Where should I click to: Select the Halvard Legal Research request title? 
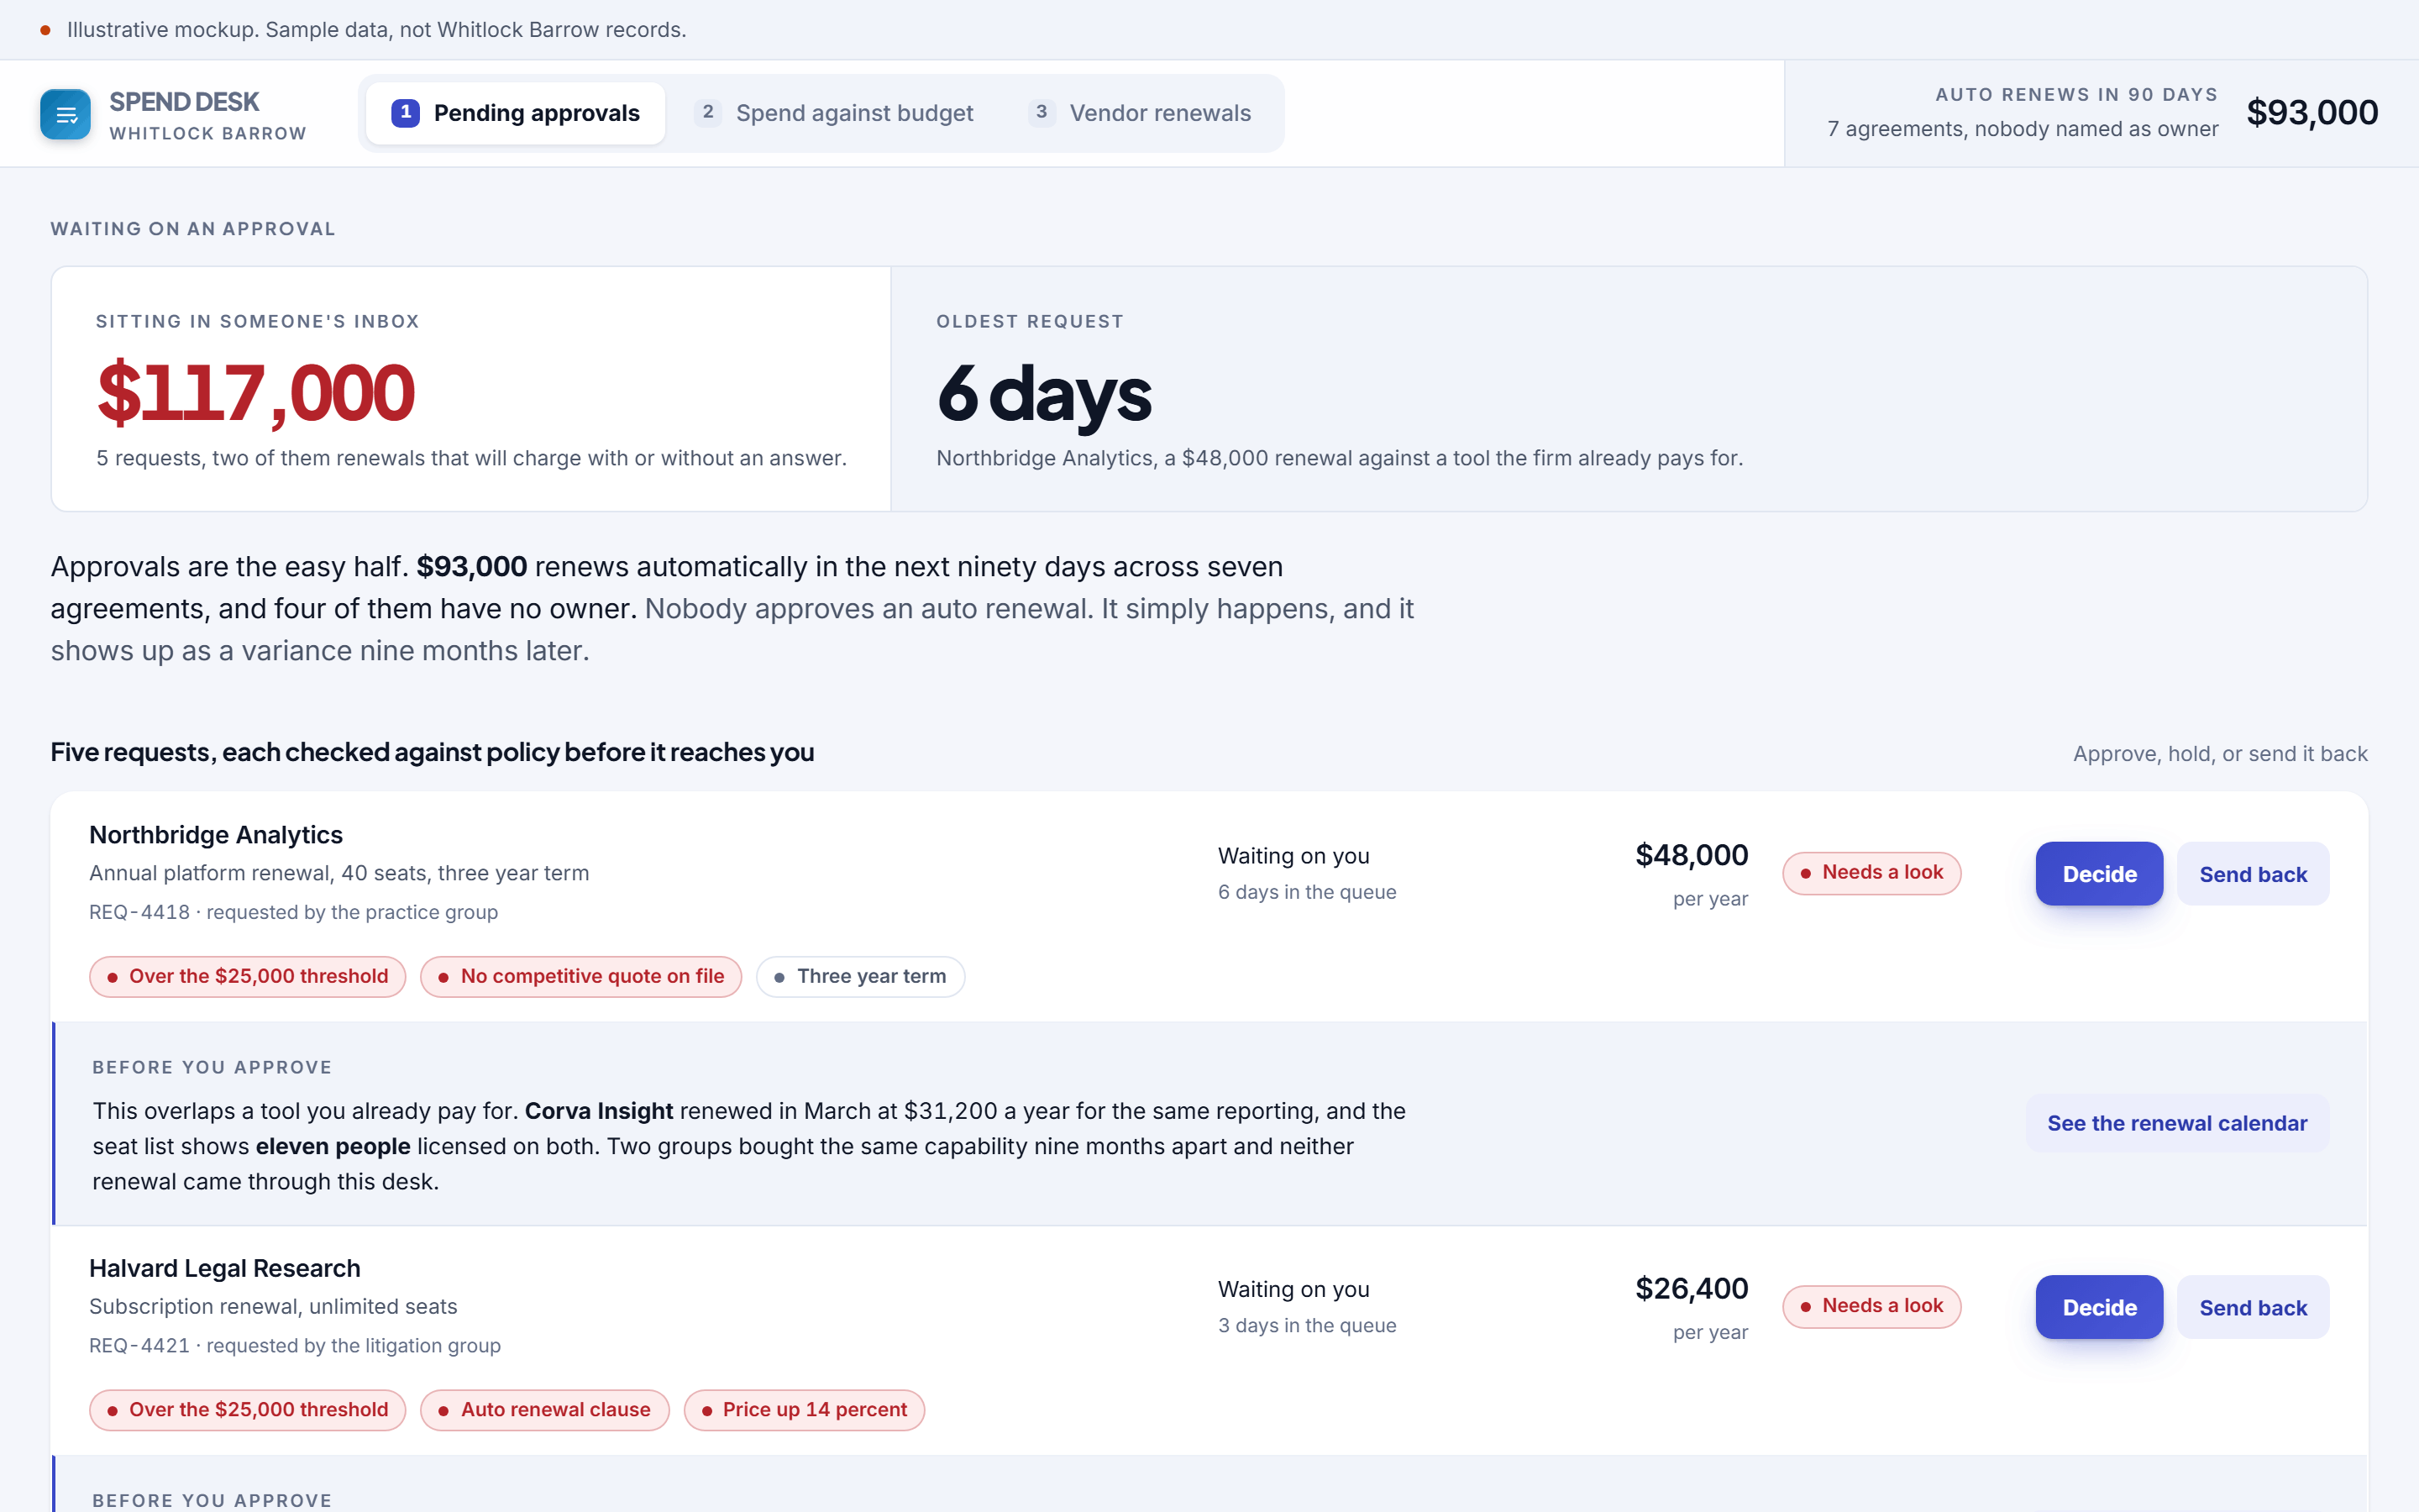click(225, 1268)
